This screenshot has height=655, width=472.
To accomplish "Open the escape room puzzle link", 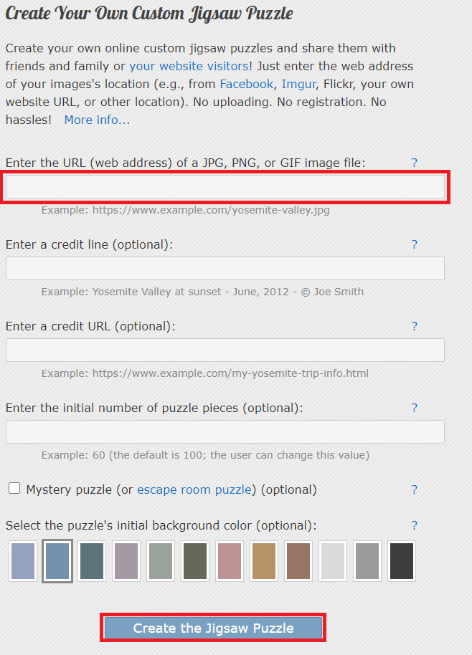I will coord(194,489).
